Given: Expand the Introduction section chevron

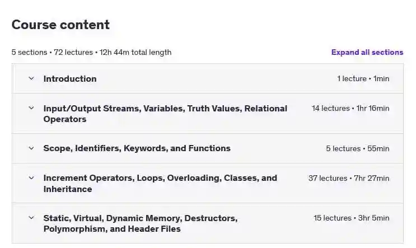Looking at the screenshot, I should (x=31, y=78).
